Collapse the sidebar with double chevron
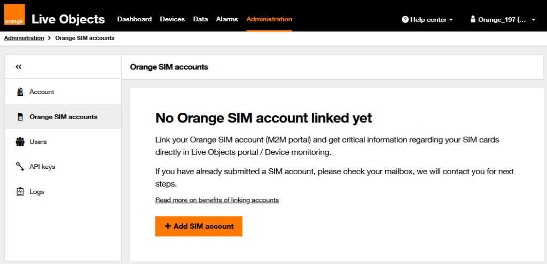This screenshot has width=547, height=264. 19,67
